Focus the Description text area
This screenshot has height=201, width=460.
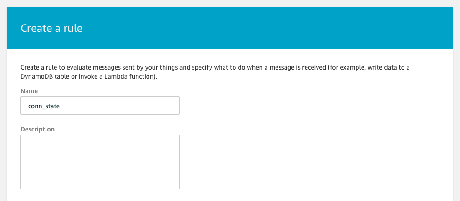[x=100, y=161]
